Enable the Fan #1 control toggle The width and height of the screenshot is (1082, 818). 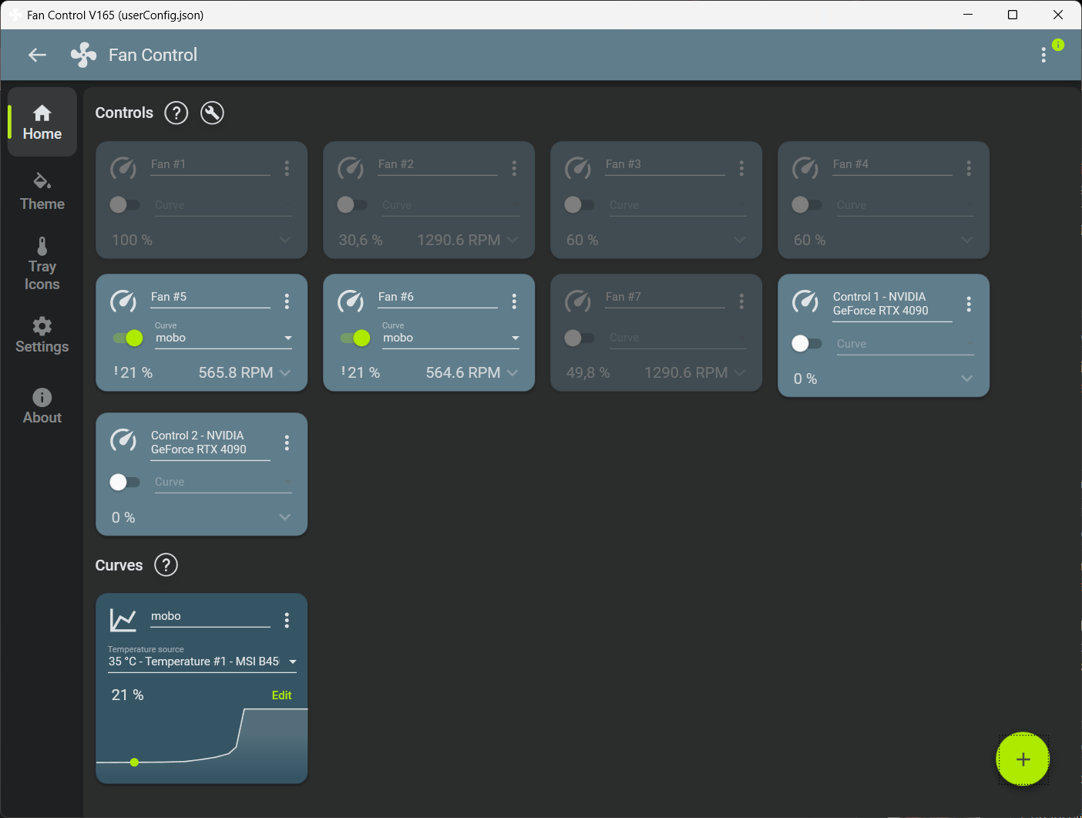coord(125,204)
